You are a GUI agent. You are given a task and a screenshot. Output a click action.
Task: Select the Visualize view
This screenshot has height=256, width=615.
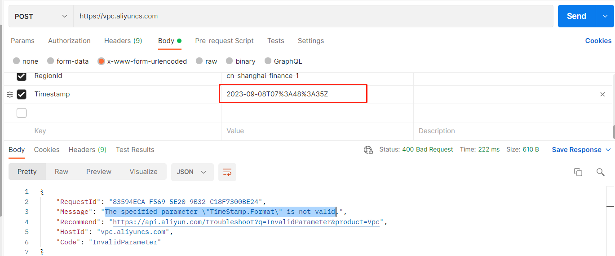tap(143, 172)
